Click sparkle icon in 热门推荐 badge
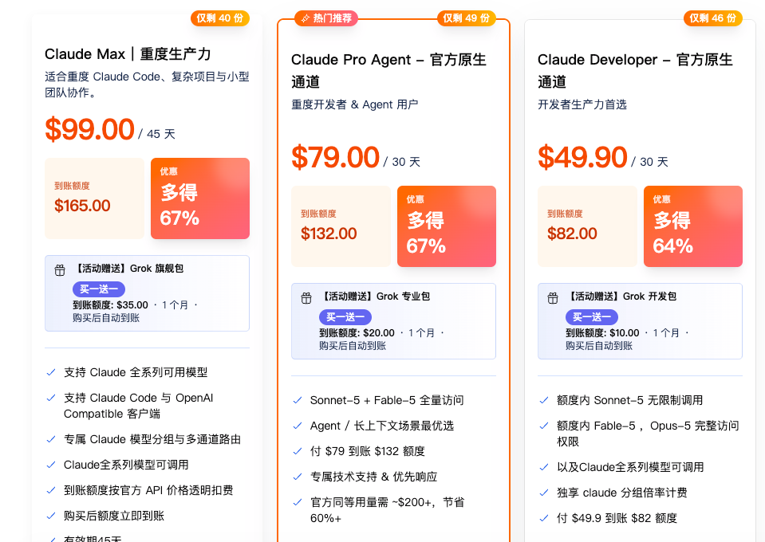The width and height of the screenshot is (765, 542). tap(306, 18)
